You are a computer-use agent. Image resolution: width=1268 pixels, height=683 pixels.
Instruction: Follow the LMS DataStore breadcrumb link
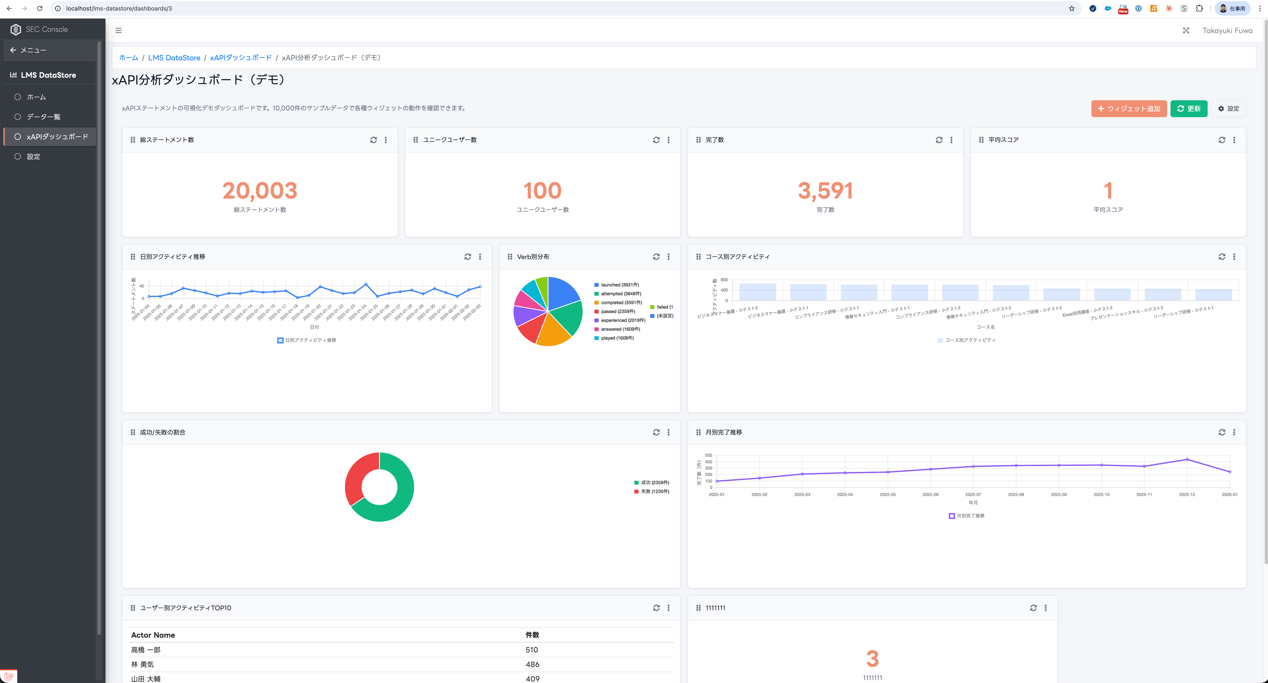point(174,58)
